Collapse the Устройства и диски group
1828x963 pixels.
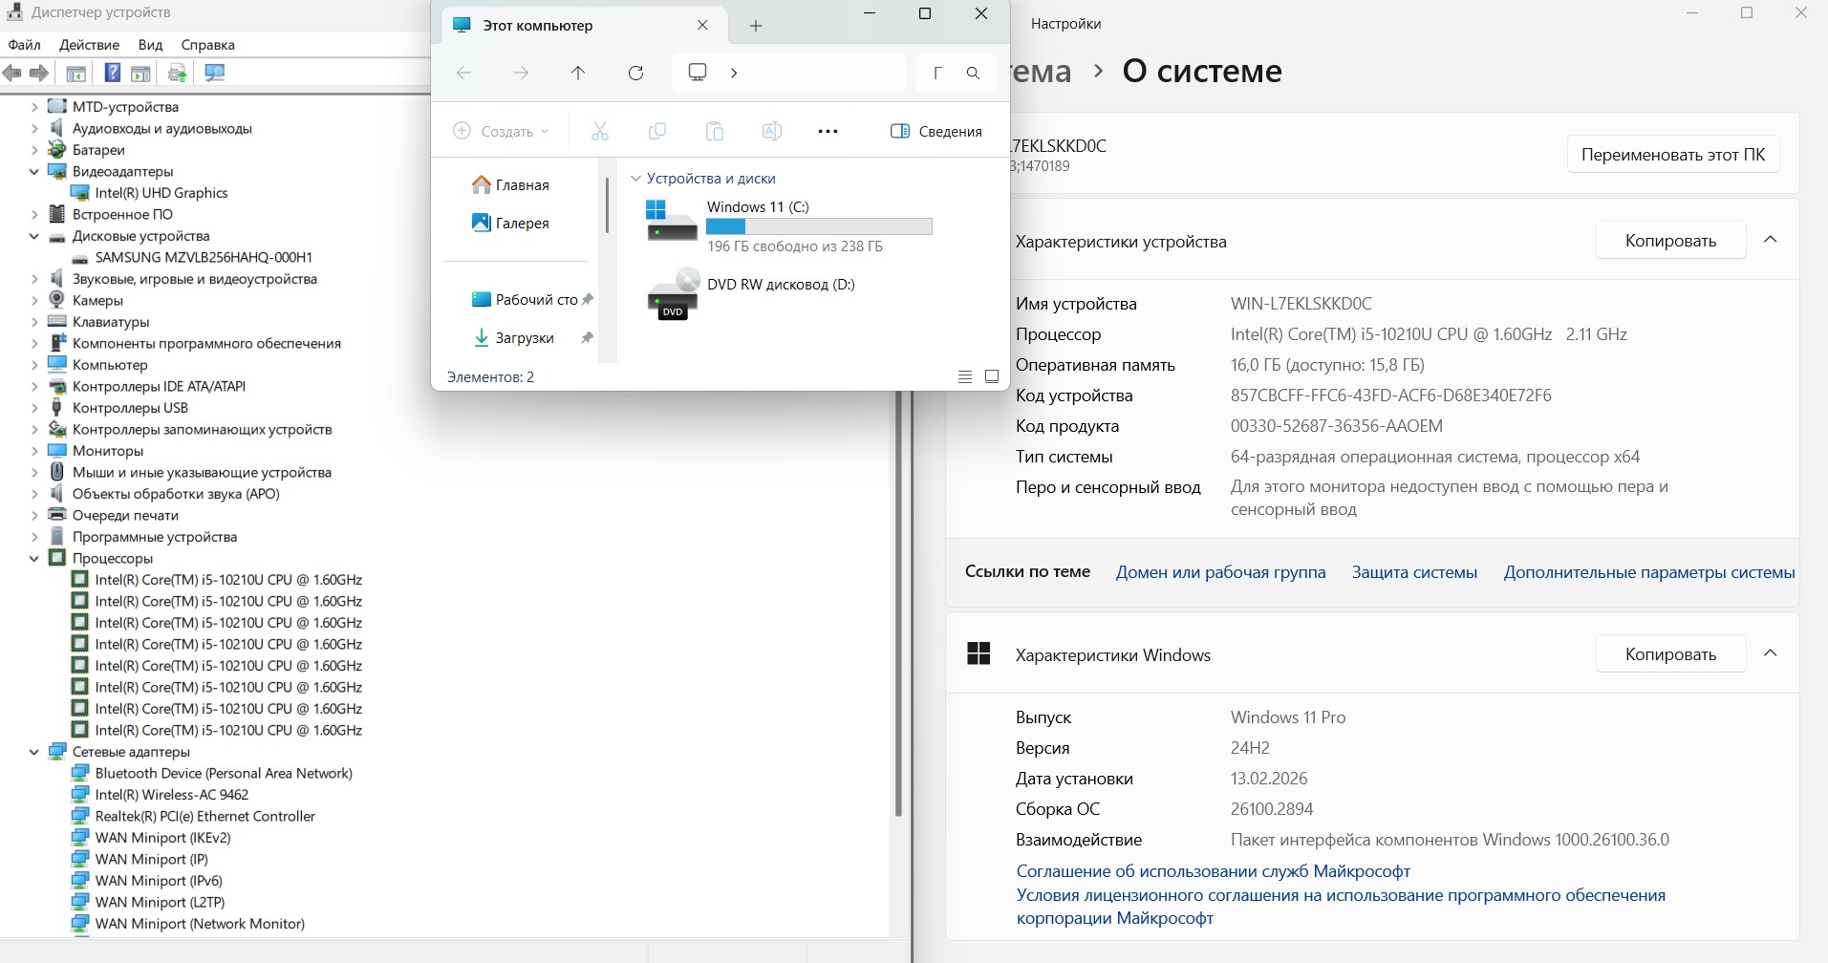pos(635,179)
